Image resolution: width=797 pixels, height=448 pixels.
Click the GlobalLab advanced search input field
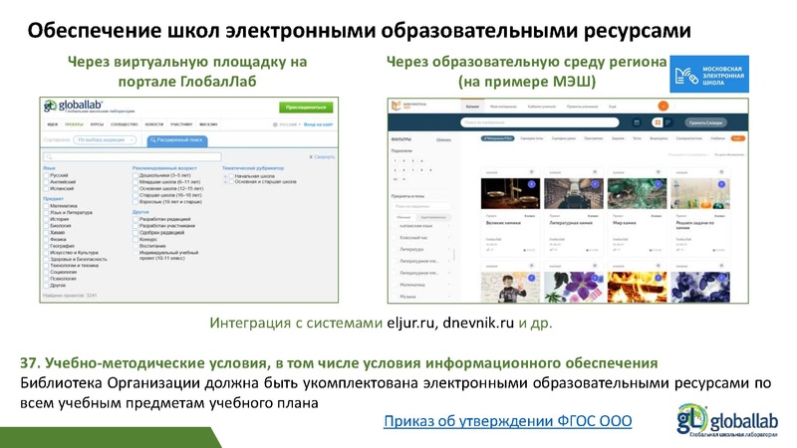pyautogui.click(x=133, y=157)
